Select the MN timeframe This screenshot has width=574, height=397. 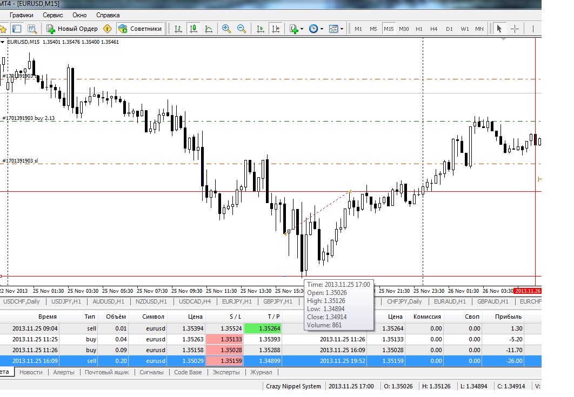479,29
